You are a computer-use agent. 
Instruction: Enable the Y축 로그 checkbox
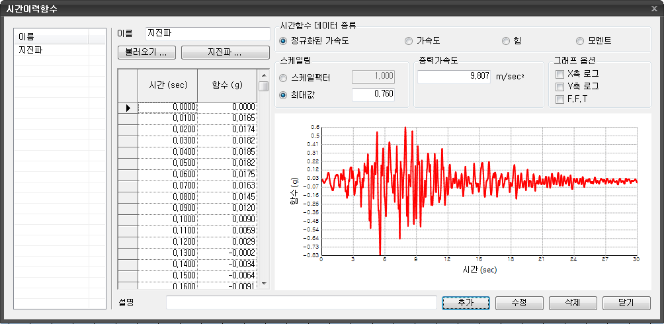(x=560, y=87)
